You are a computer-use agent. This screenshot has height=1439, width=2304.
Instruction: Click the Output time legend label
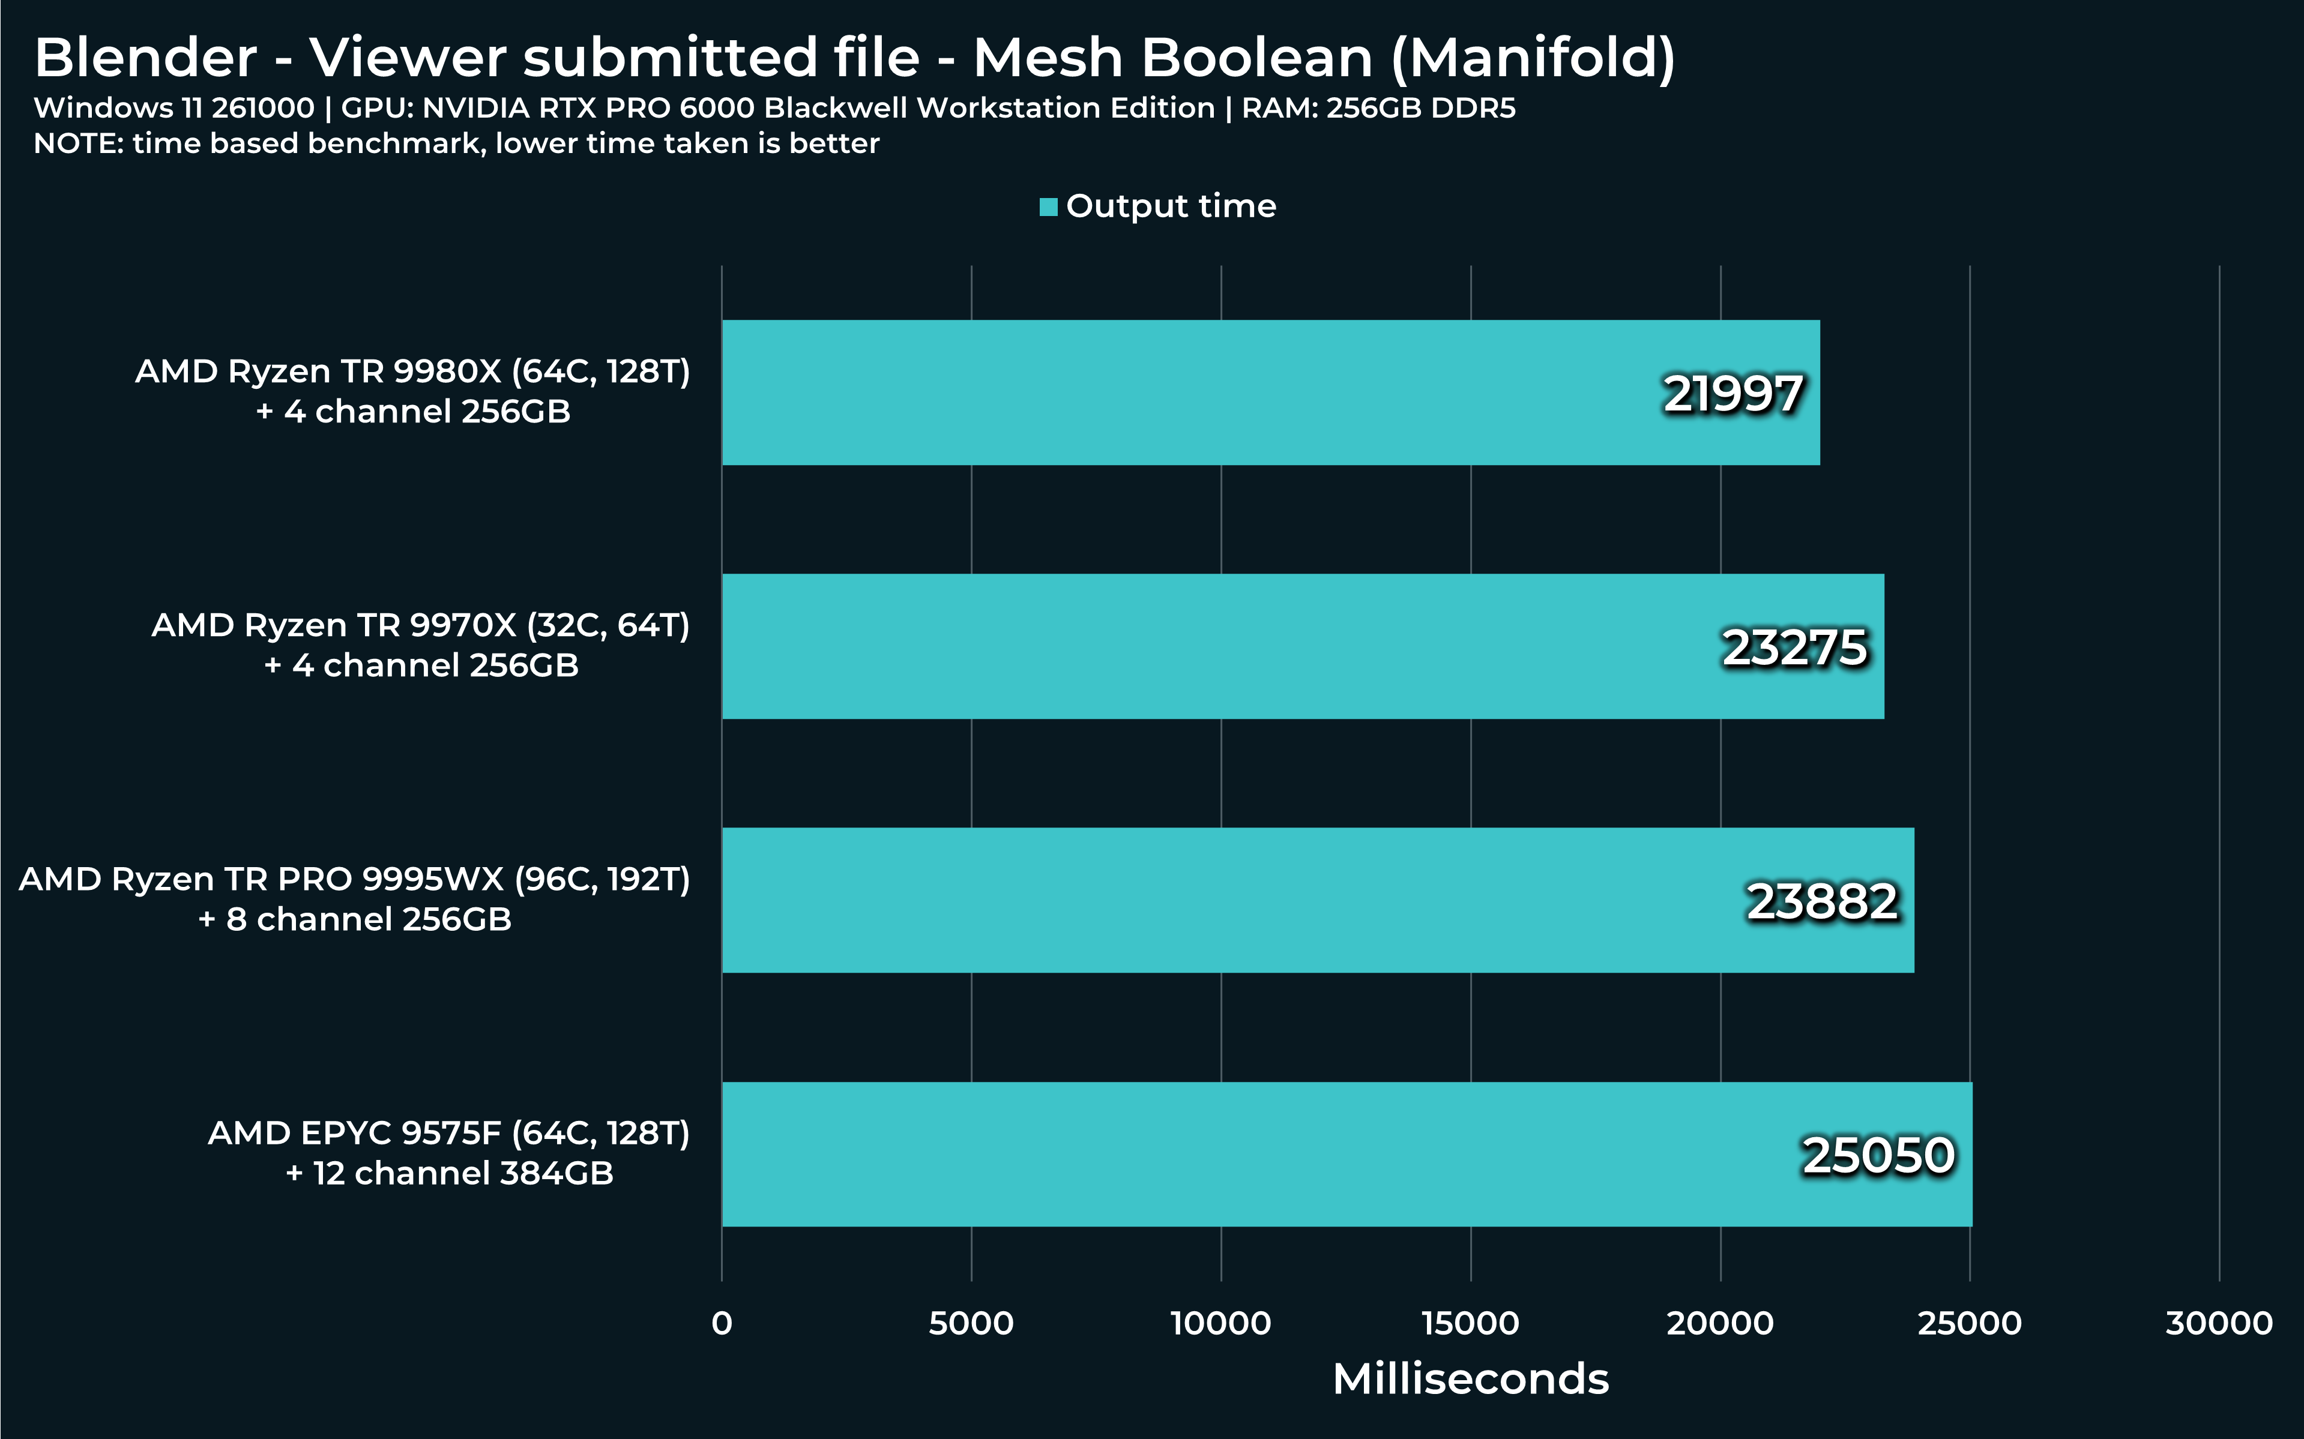tap(1170, 206)
